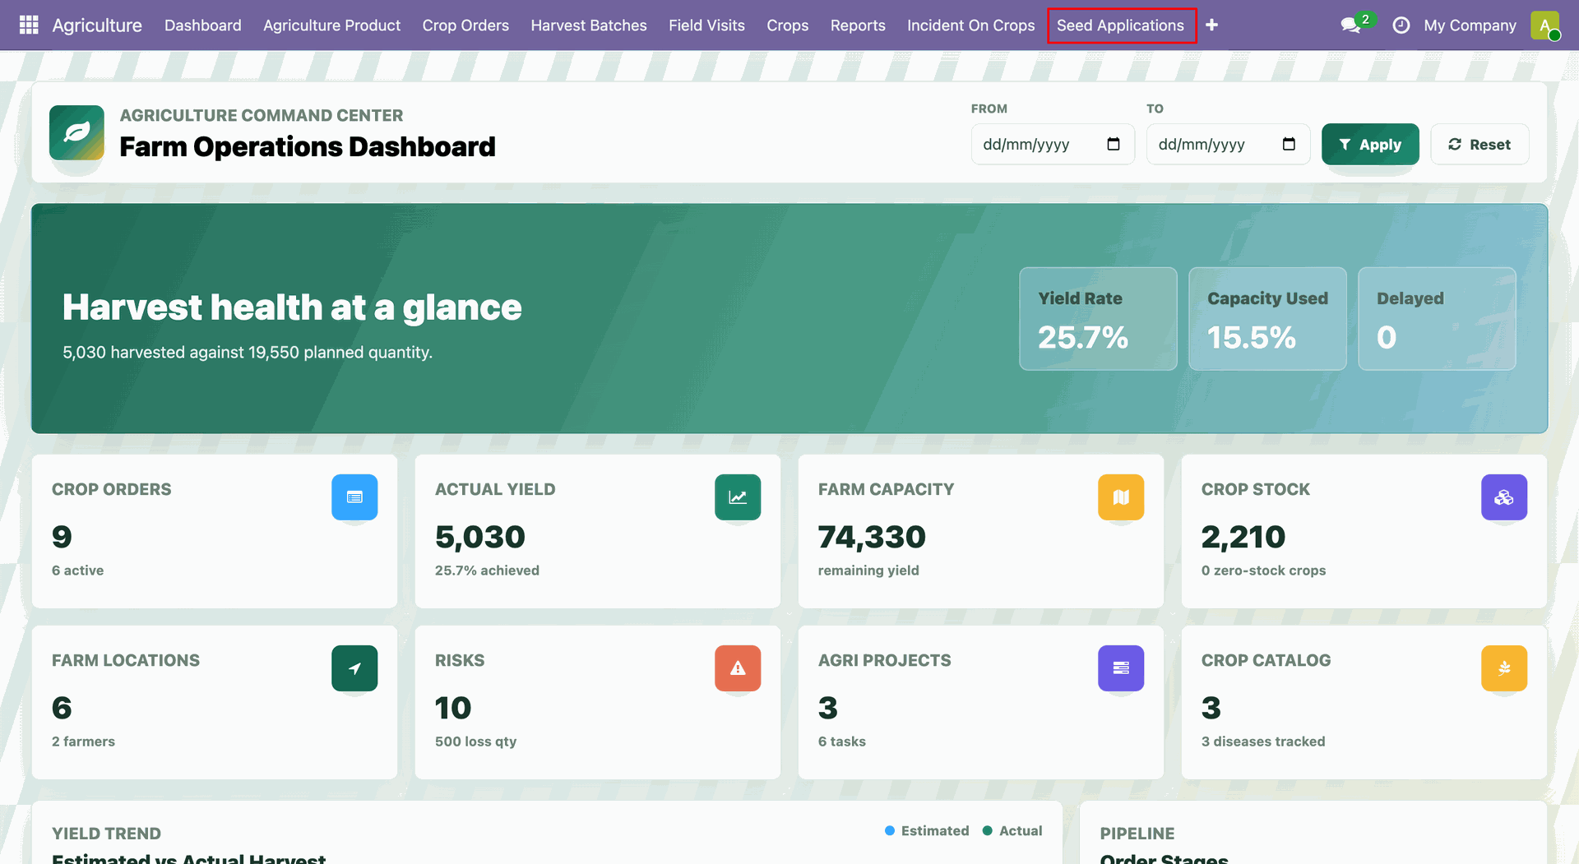Click the plus icon after Seed Applications

point(1211,25)
